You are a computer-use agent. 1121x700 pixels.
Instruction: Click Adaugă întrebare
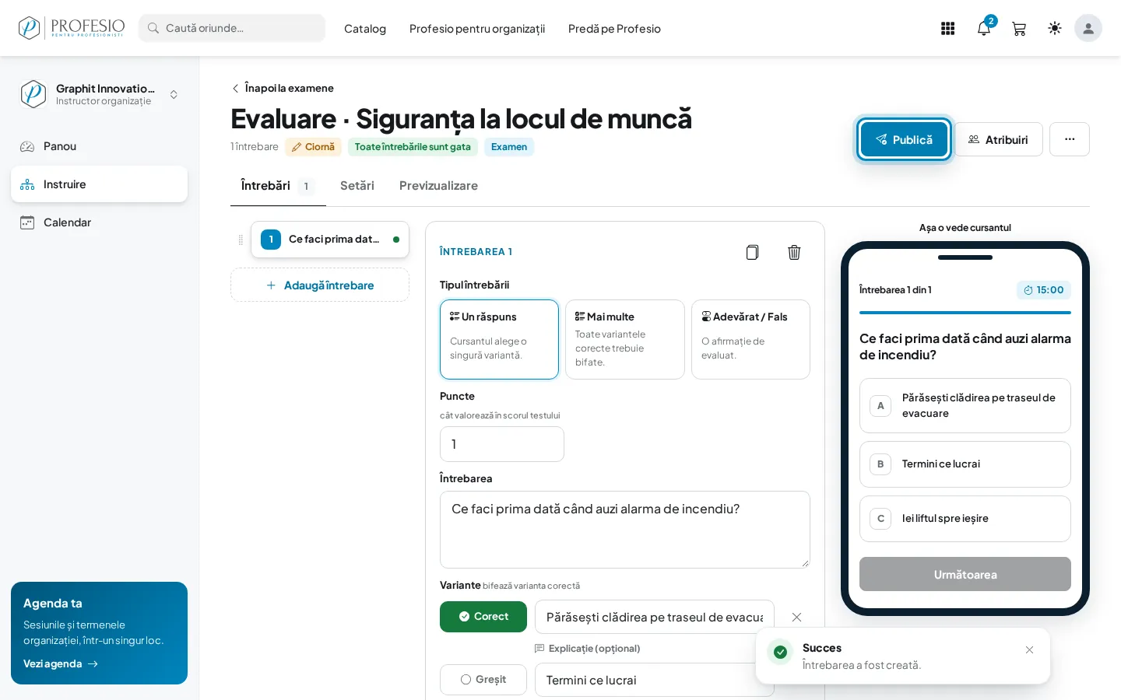pos(320,285)
